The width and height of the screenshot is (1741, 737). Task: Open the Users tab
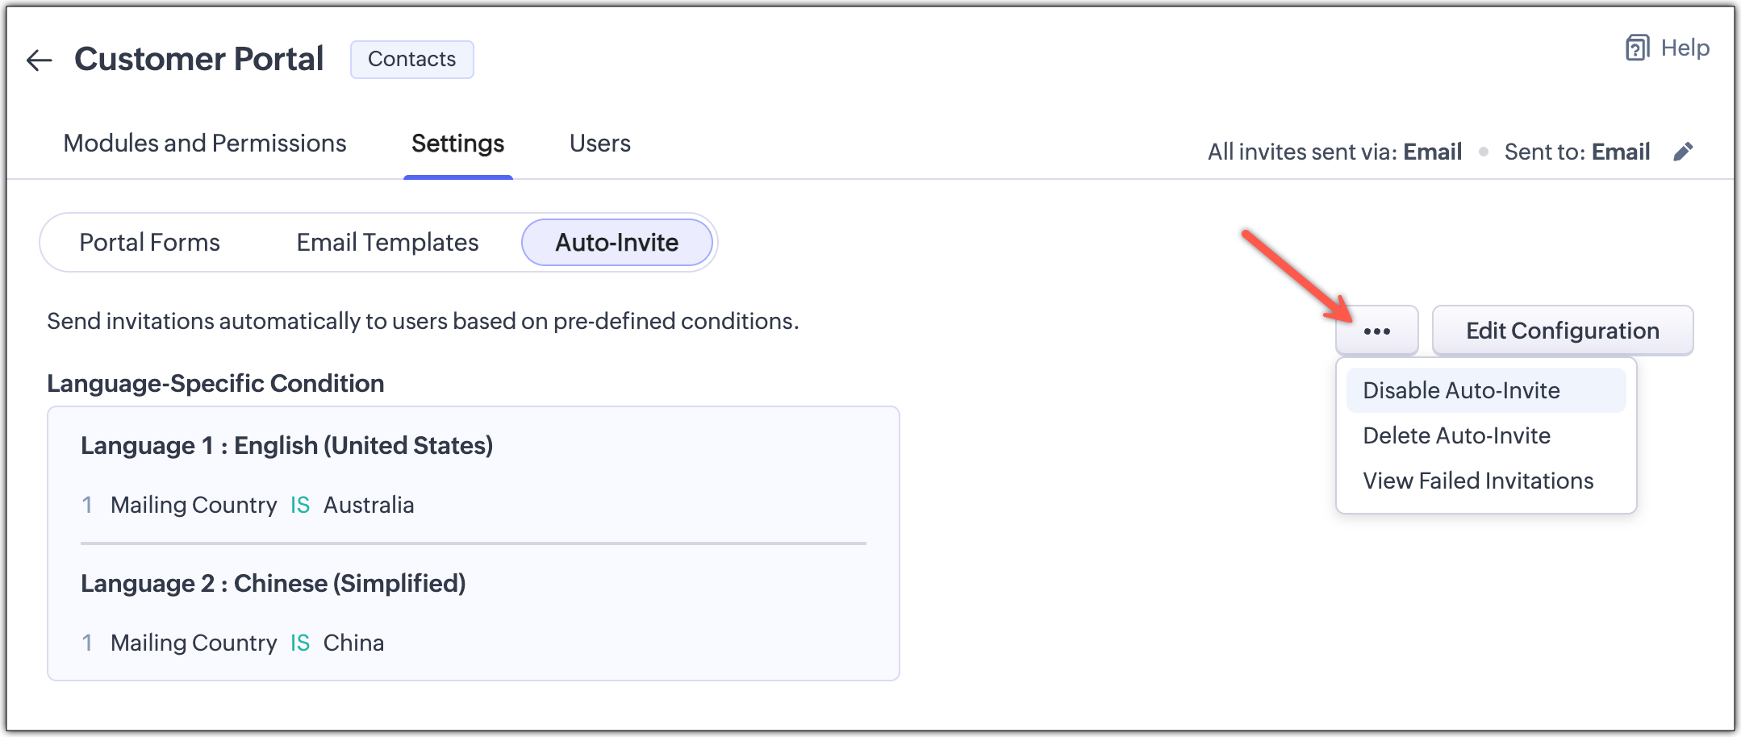pos(599,144)
